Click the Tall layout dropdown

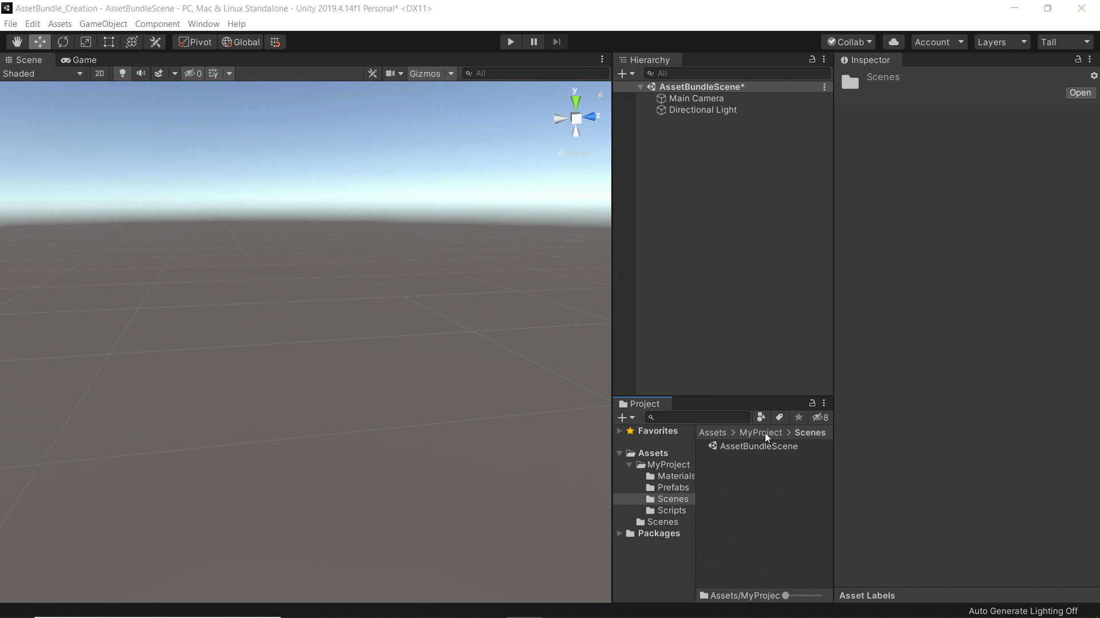click(1064, 42)
